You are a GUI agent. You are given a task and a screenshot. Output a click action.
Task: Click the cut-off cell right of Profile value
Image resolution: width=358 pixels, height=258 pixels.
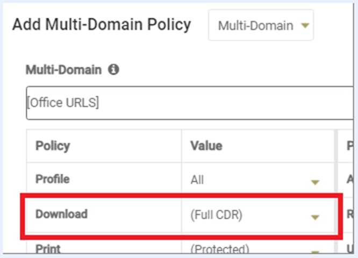[x=347, y=180]
